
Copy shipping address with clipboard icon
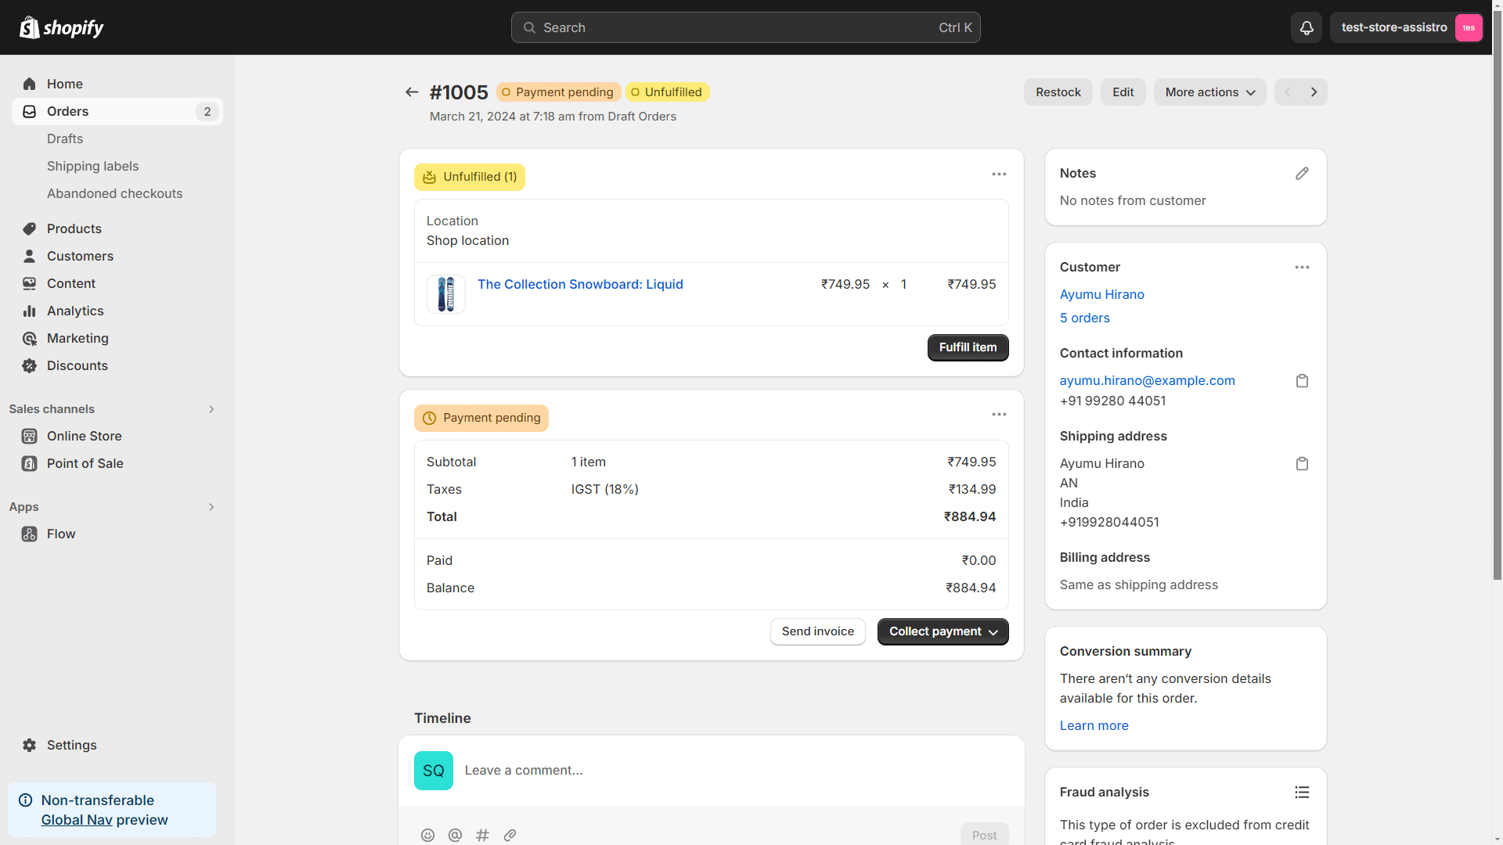click(x=1302, y=464)
